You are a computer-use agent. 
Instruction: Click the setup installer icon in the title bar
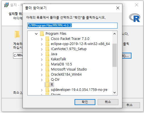pyautogui.click(x=6, y=5)
